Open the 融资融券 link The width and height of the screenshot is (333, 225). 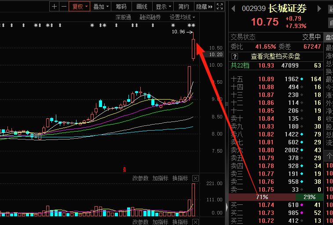(x=150, y=17)
